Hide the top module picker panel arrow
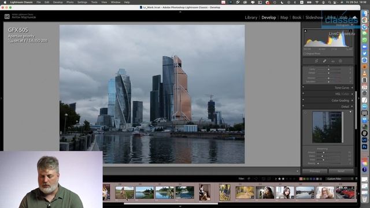The image size is (370, 208). 180,12
